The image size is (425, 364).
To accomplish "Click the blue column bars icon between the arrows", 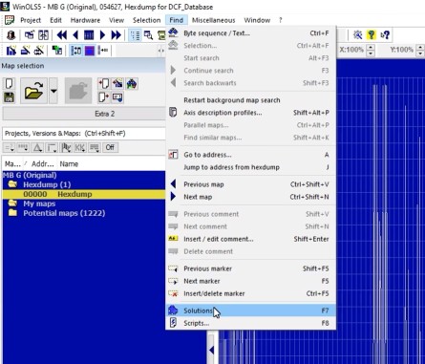I will click(x=89, y=34).
